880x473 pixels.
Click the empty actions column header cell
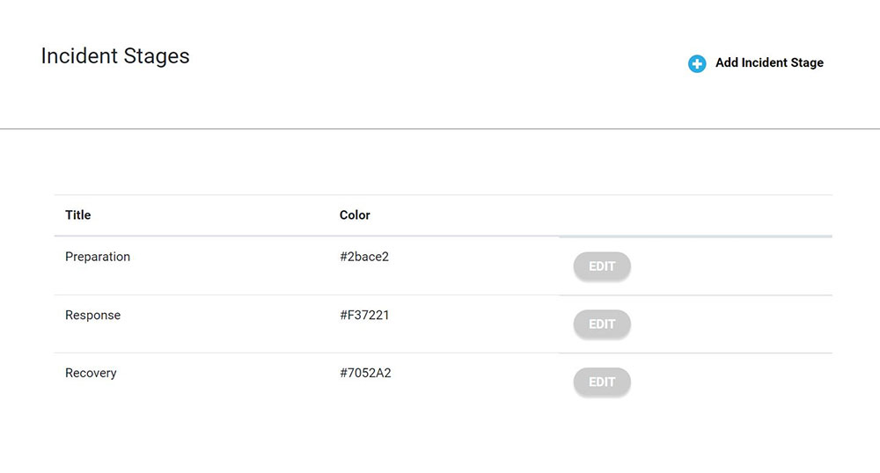(695, 215)
